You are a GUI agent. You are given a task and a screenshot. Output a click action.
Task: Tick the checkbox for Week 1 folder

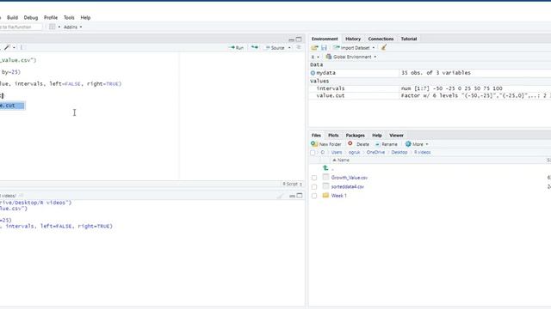(x=314, y=196)
